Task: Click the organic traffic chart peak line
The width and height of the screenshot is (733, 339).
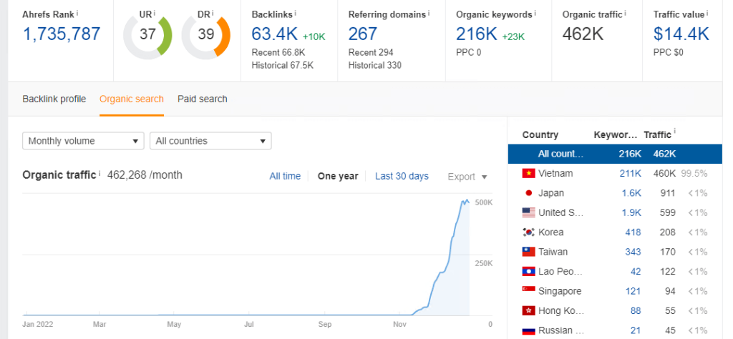Action: (x=465, y=201)
